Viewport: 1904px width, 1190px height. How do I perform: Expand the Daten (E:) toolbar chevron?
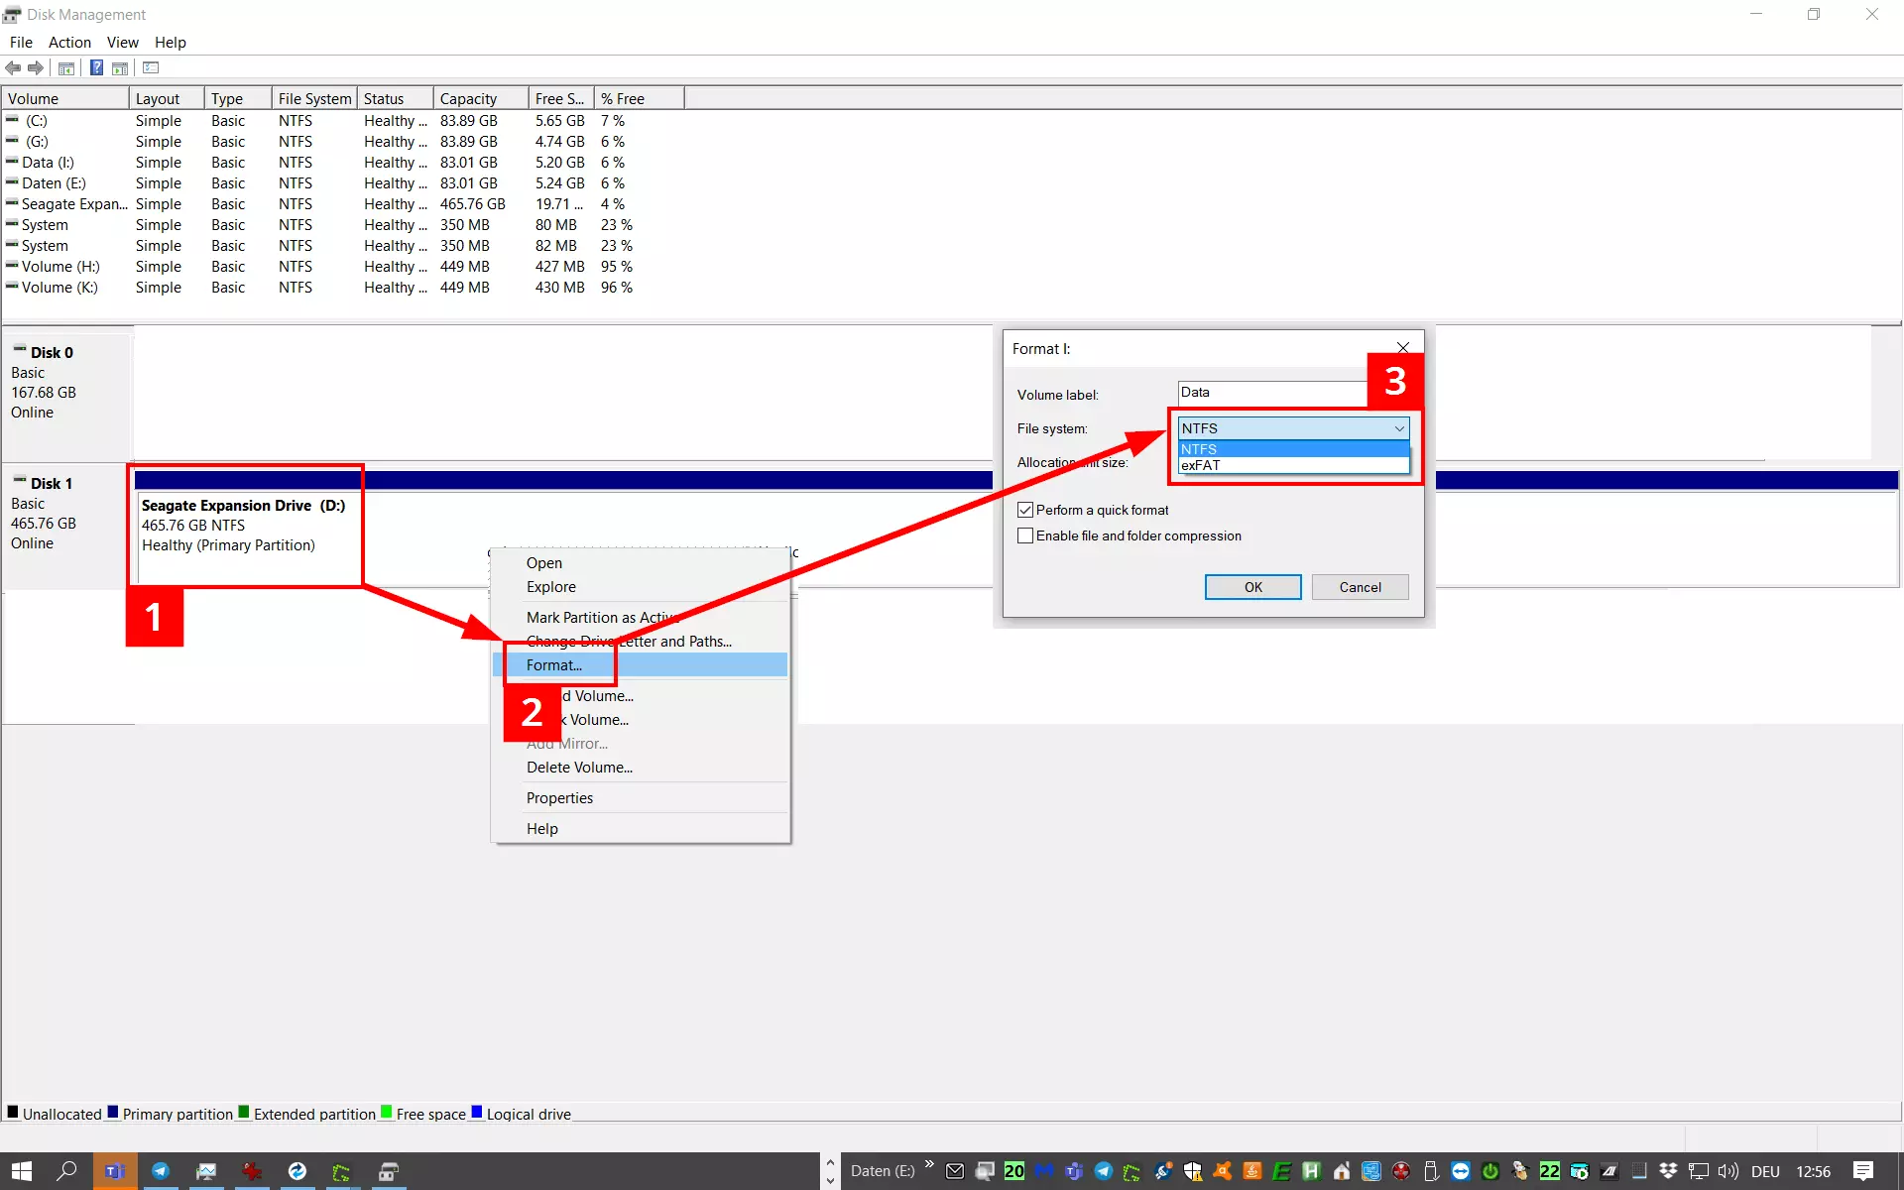pos(929,1164)
